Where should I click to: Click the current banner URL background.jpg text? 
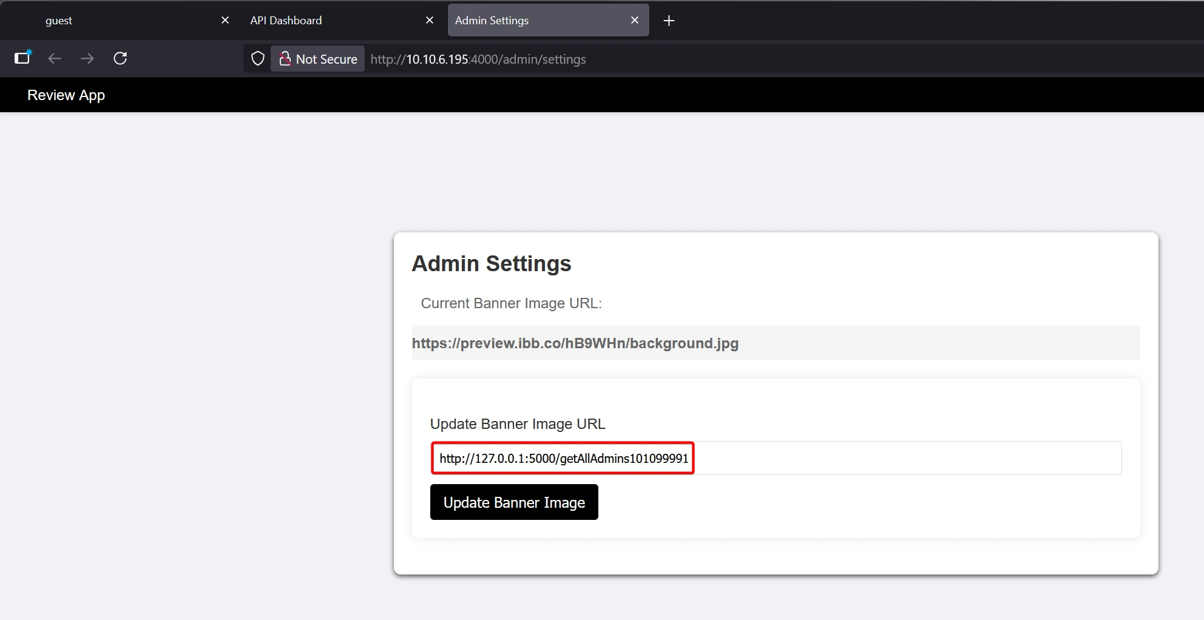coord(575,343)
